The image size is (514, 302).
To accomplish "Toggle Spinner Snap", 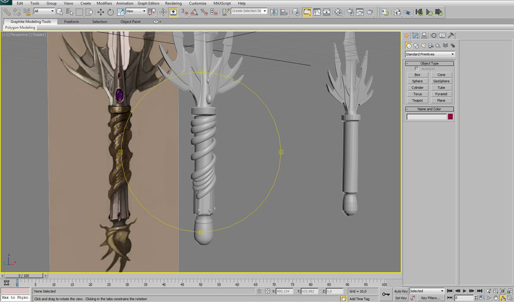I will (214, 12).
